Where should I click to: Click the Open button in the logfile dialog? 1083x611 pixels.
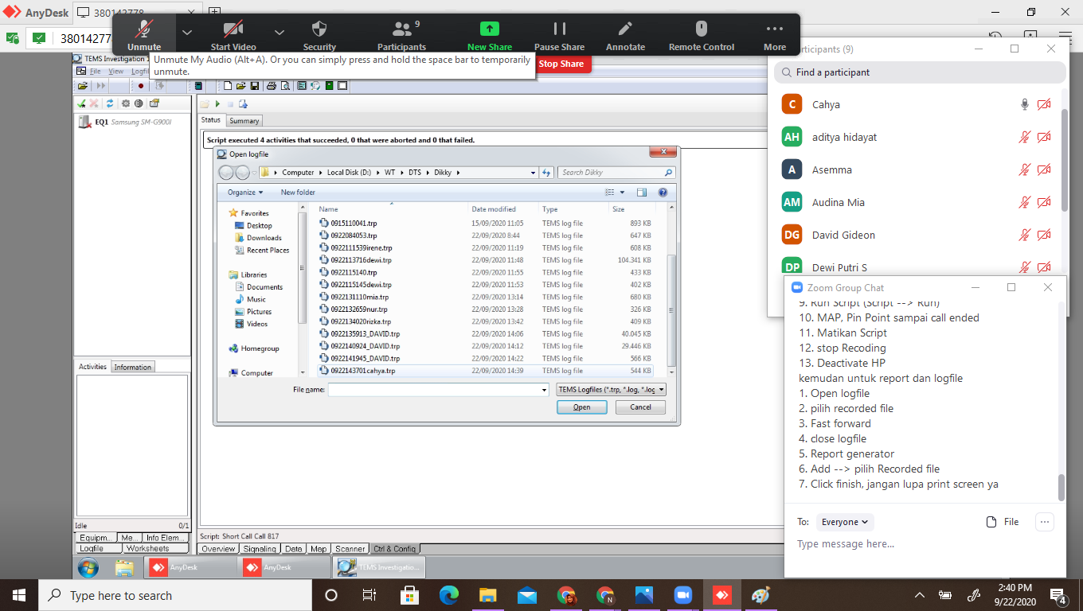pyautogui.click(x=581, y=407)
